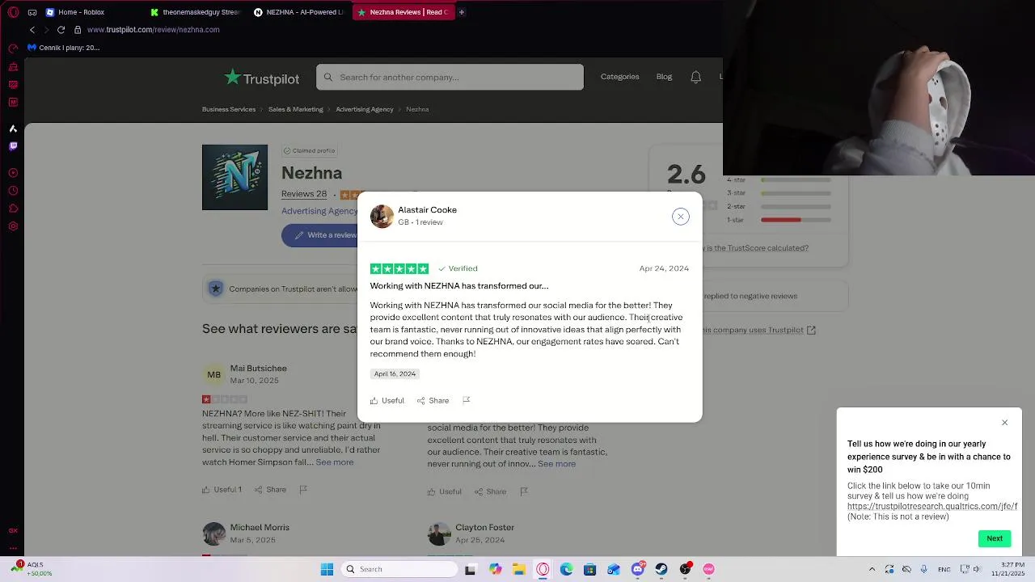Open the Cennik i plany bookmark
Screen dimensions: 1035x582
coord(63,48)
